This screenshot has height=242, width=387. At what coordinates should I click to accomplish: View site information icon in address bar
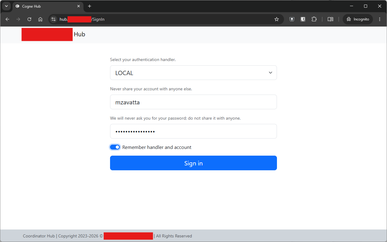tap(53, 19)
